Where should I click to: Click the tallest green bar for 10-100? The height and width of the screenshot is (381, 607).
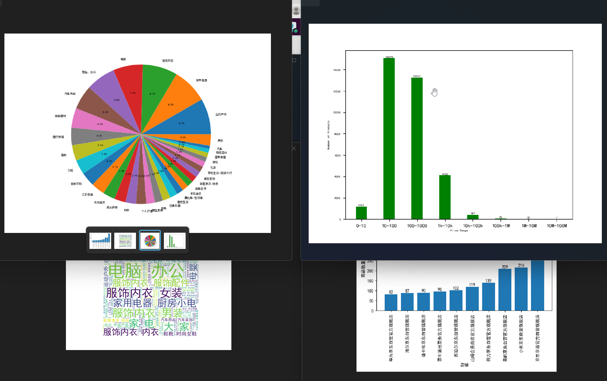389,139
